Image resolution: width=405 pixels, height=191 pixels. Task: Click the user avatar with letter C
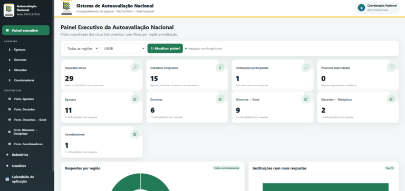[361, 8]
